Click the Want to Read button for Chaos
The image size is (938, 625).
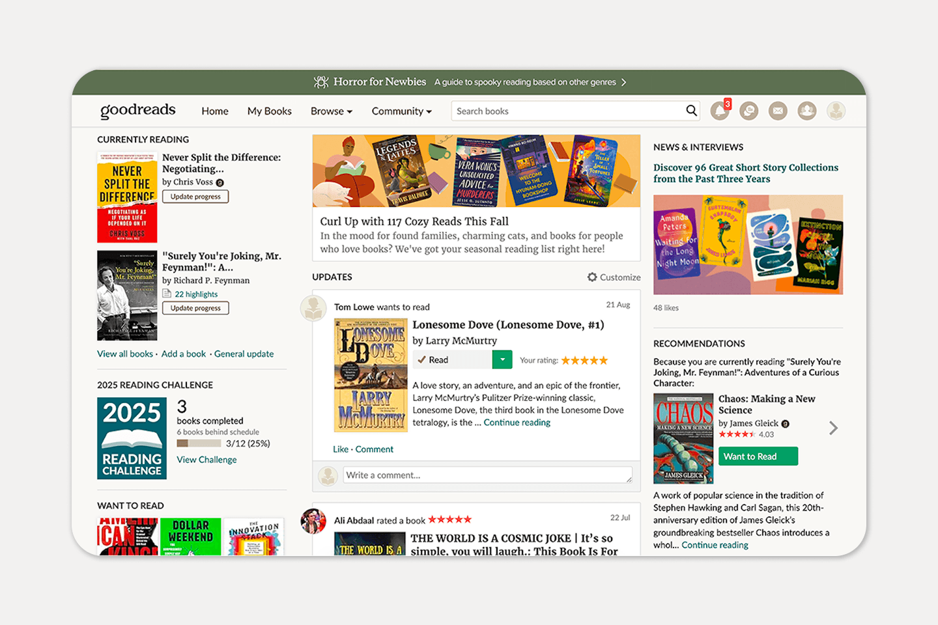click(x=758, y=456)
